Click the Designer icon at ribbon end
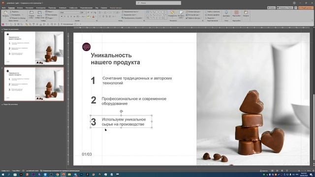The height and width of the screenshot is (177, 315). pyautogui.click(x=246, y=12)
